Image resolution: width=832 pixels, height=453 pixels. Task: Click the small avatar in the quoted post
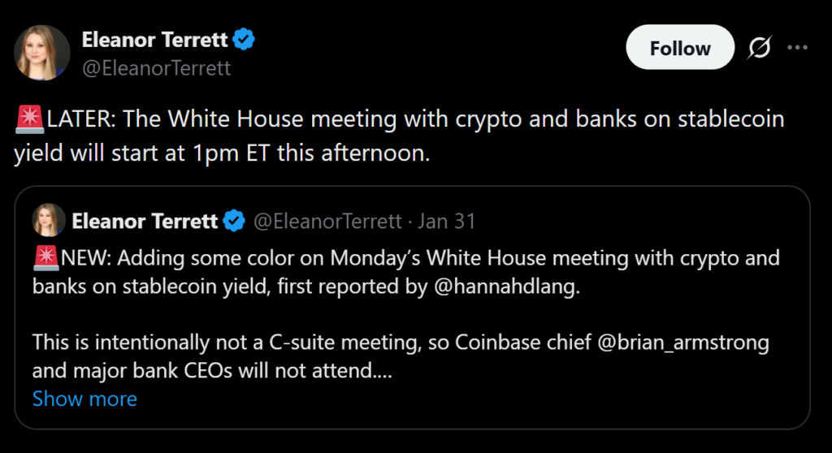(x=49, y=220)
